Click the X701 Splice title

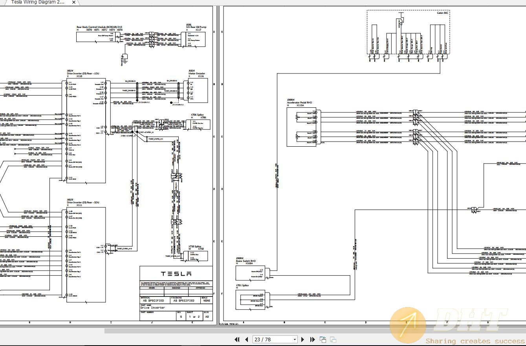click(x=242, y=285)
